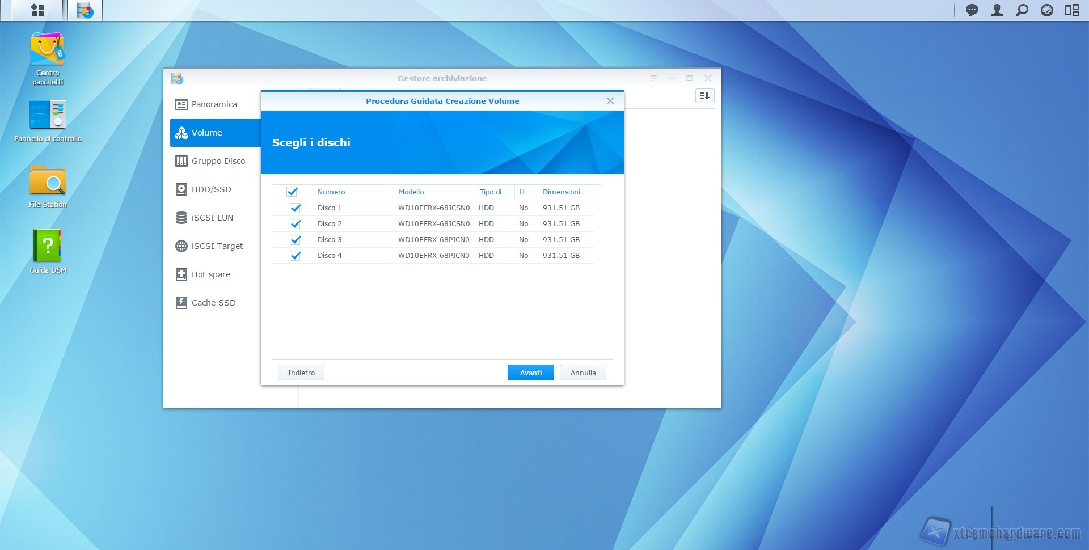Toggle the select-all disks header checkbox
Image resolution: width=1089 pixels, height=550 pixels.
point(292,192)
